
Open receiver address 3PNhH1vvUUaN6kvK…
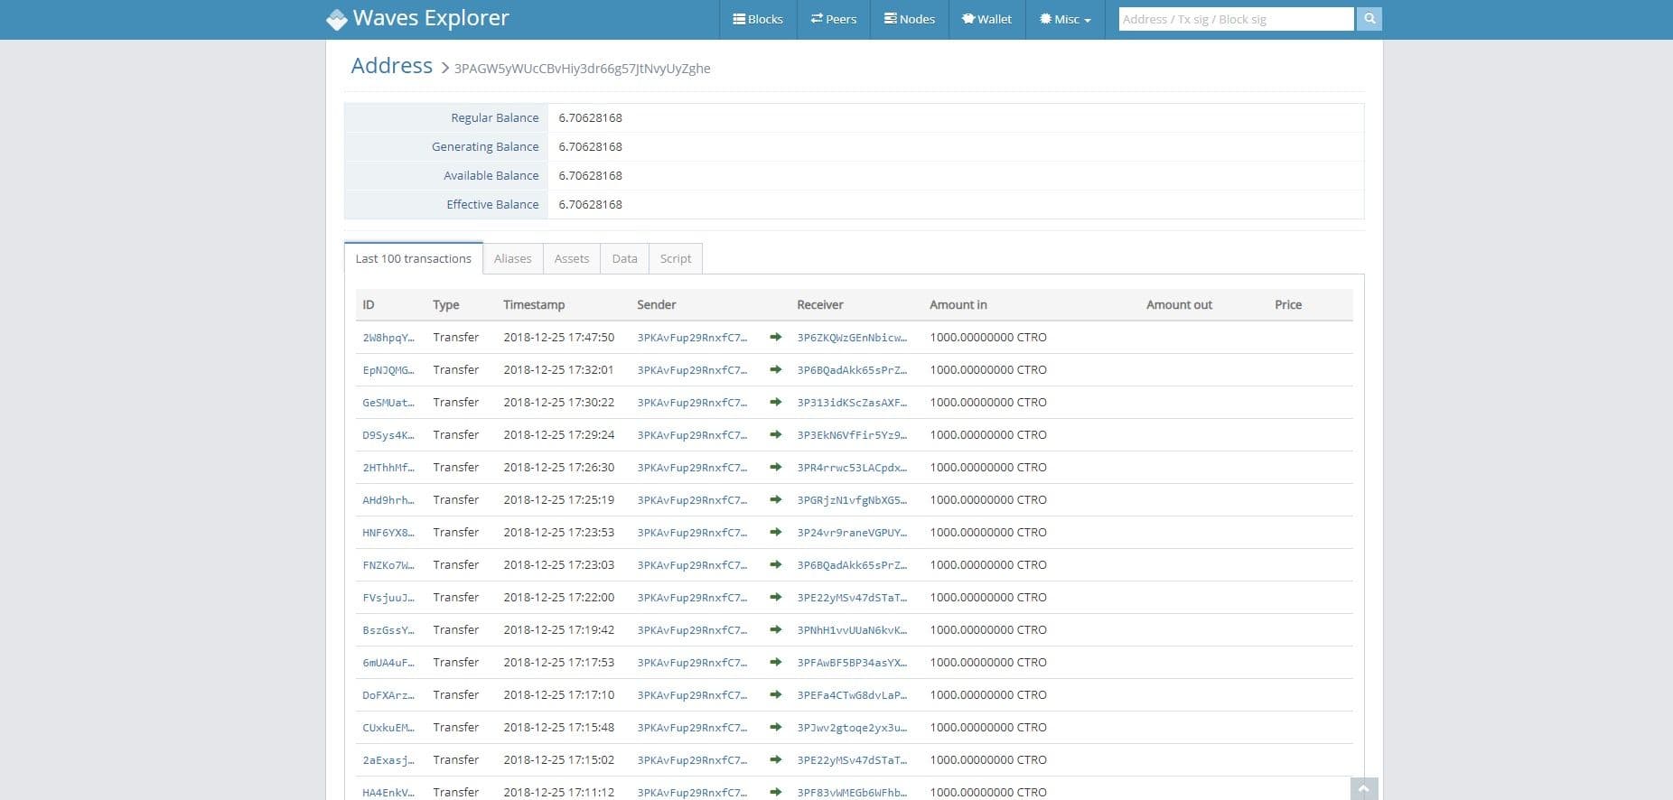(852, 630)
